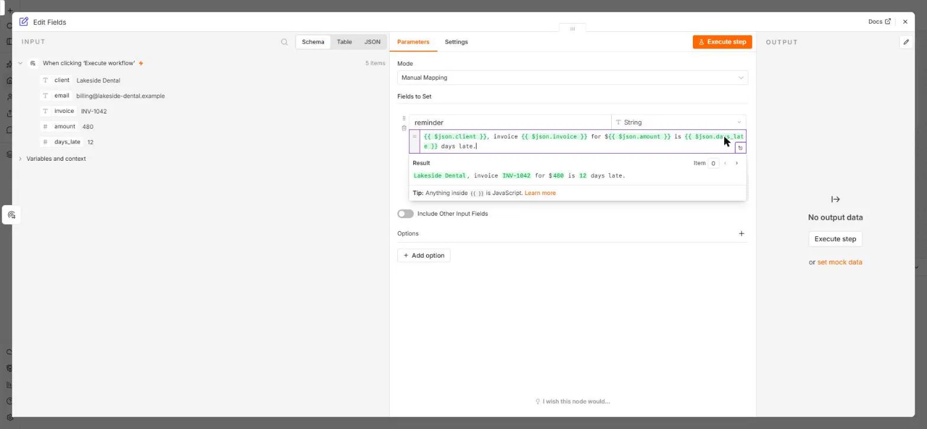The image size is (927, 429).
Task: Switch to the Settings tab
Action: pyautogui.click(x=456, y=42)
